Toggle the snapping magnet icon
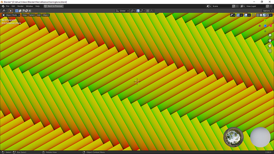This screenshot has height=154, width=274. coord(138,11)
